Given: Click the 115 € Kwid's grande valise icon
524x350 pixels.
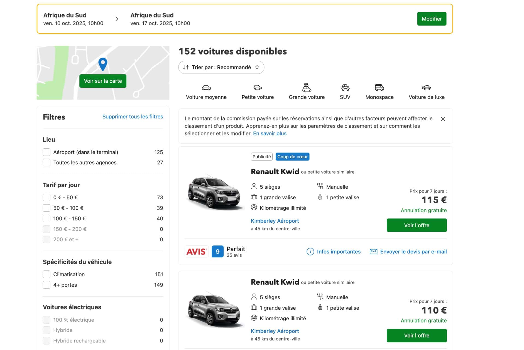Looking at the screenshot, I should click(254, 197).
